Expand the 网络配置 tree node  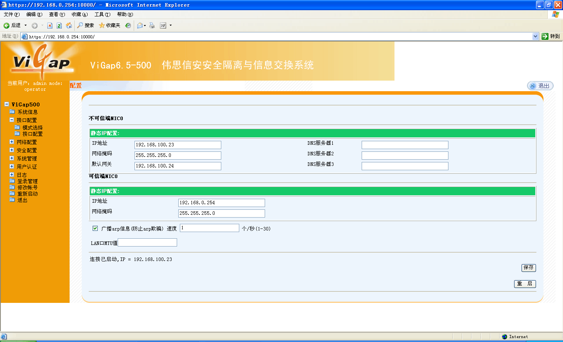[x=12, y=142]
